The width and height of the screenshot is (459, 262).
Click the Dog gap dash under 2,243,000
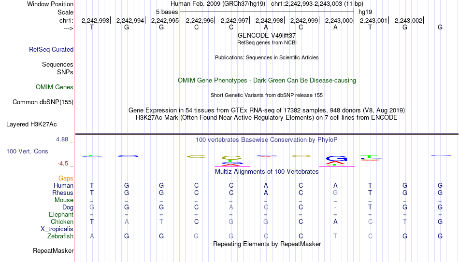[x=335, y=207]
